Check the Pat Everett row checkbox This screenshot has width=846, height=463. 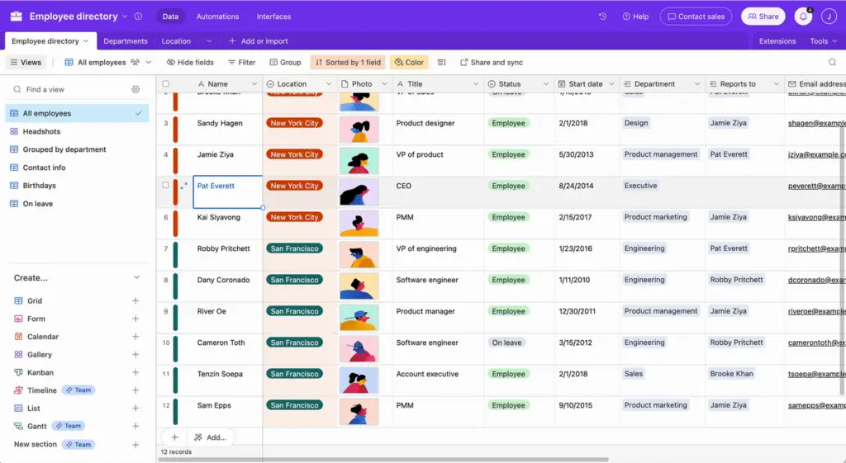tap(165, 185)
